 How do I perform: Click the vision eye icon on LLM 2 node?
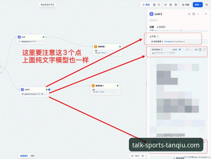tap(42, 94)
